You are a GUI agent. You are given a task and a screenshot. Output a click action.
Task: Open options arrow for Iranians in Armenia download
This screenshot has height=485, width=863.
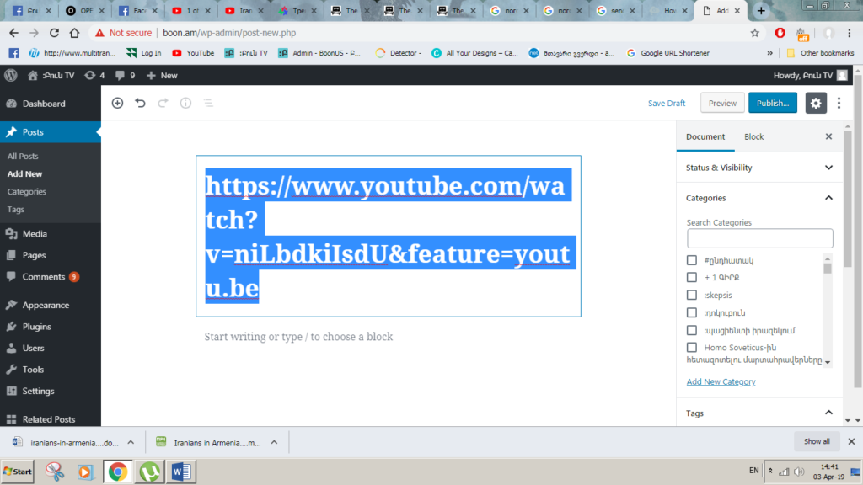coord(274,442)
